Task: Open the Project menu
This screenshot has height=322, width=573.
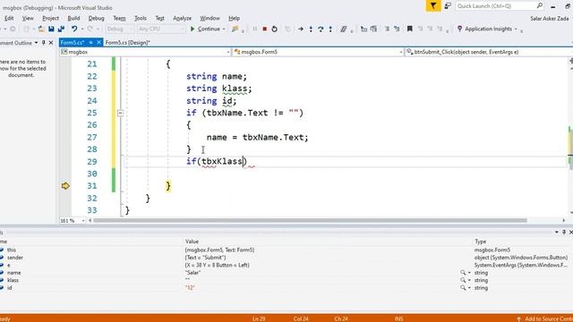Action: pos(50,18)
